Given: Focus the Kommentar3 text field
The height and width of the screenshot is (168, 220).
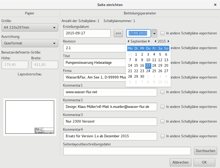Looking at the screenshot, I should pos(110,121).
